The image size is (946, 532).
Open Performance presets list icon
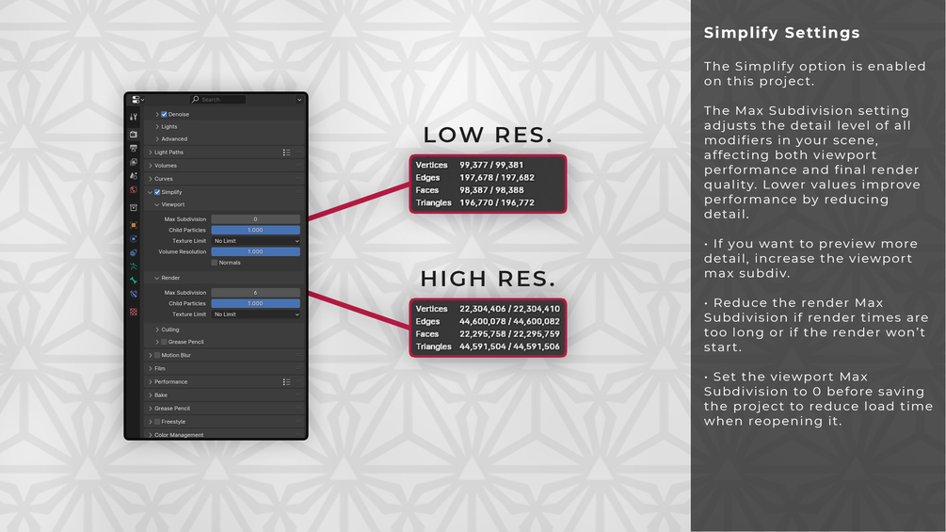tap(286, 381)
